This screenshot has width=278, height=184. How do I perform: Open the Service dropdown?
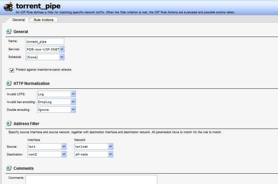point(62,49)
